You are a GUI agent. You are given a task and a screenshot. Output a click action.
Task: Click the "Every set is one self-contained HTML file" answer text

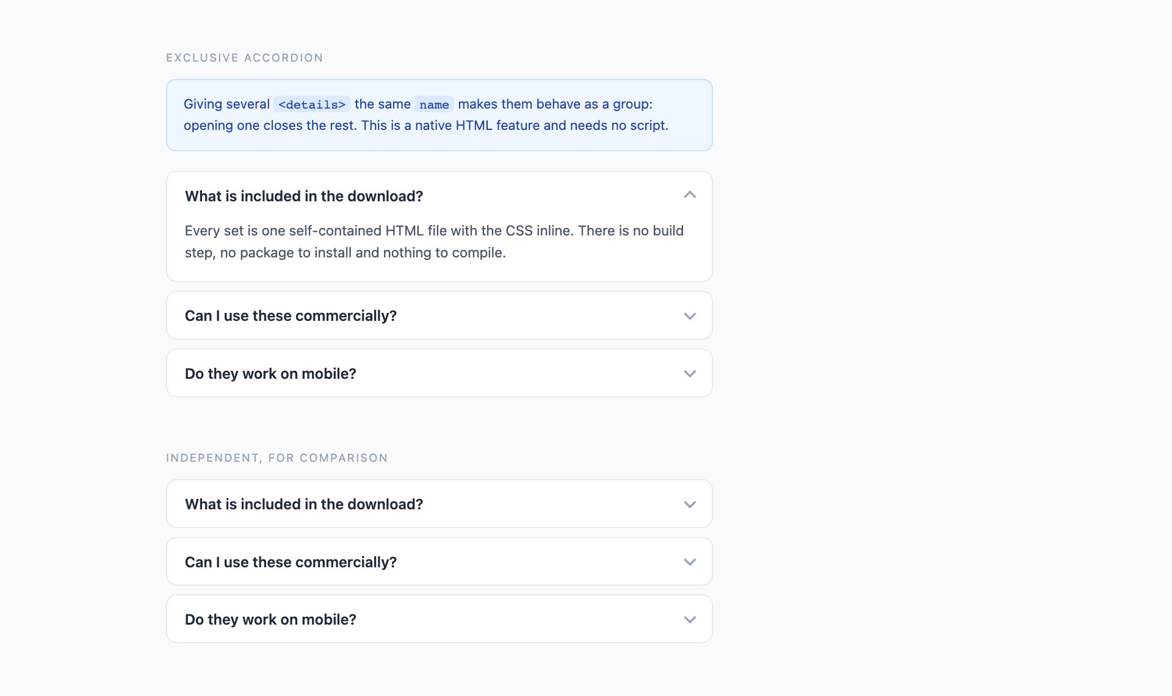[x=434, y=242]
